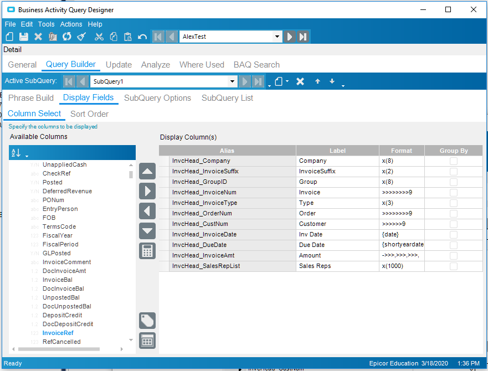Delete the active subquery with X icon

point(300,81)
